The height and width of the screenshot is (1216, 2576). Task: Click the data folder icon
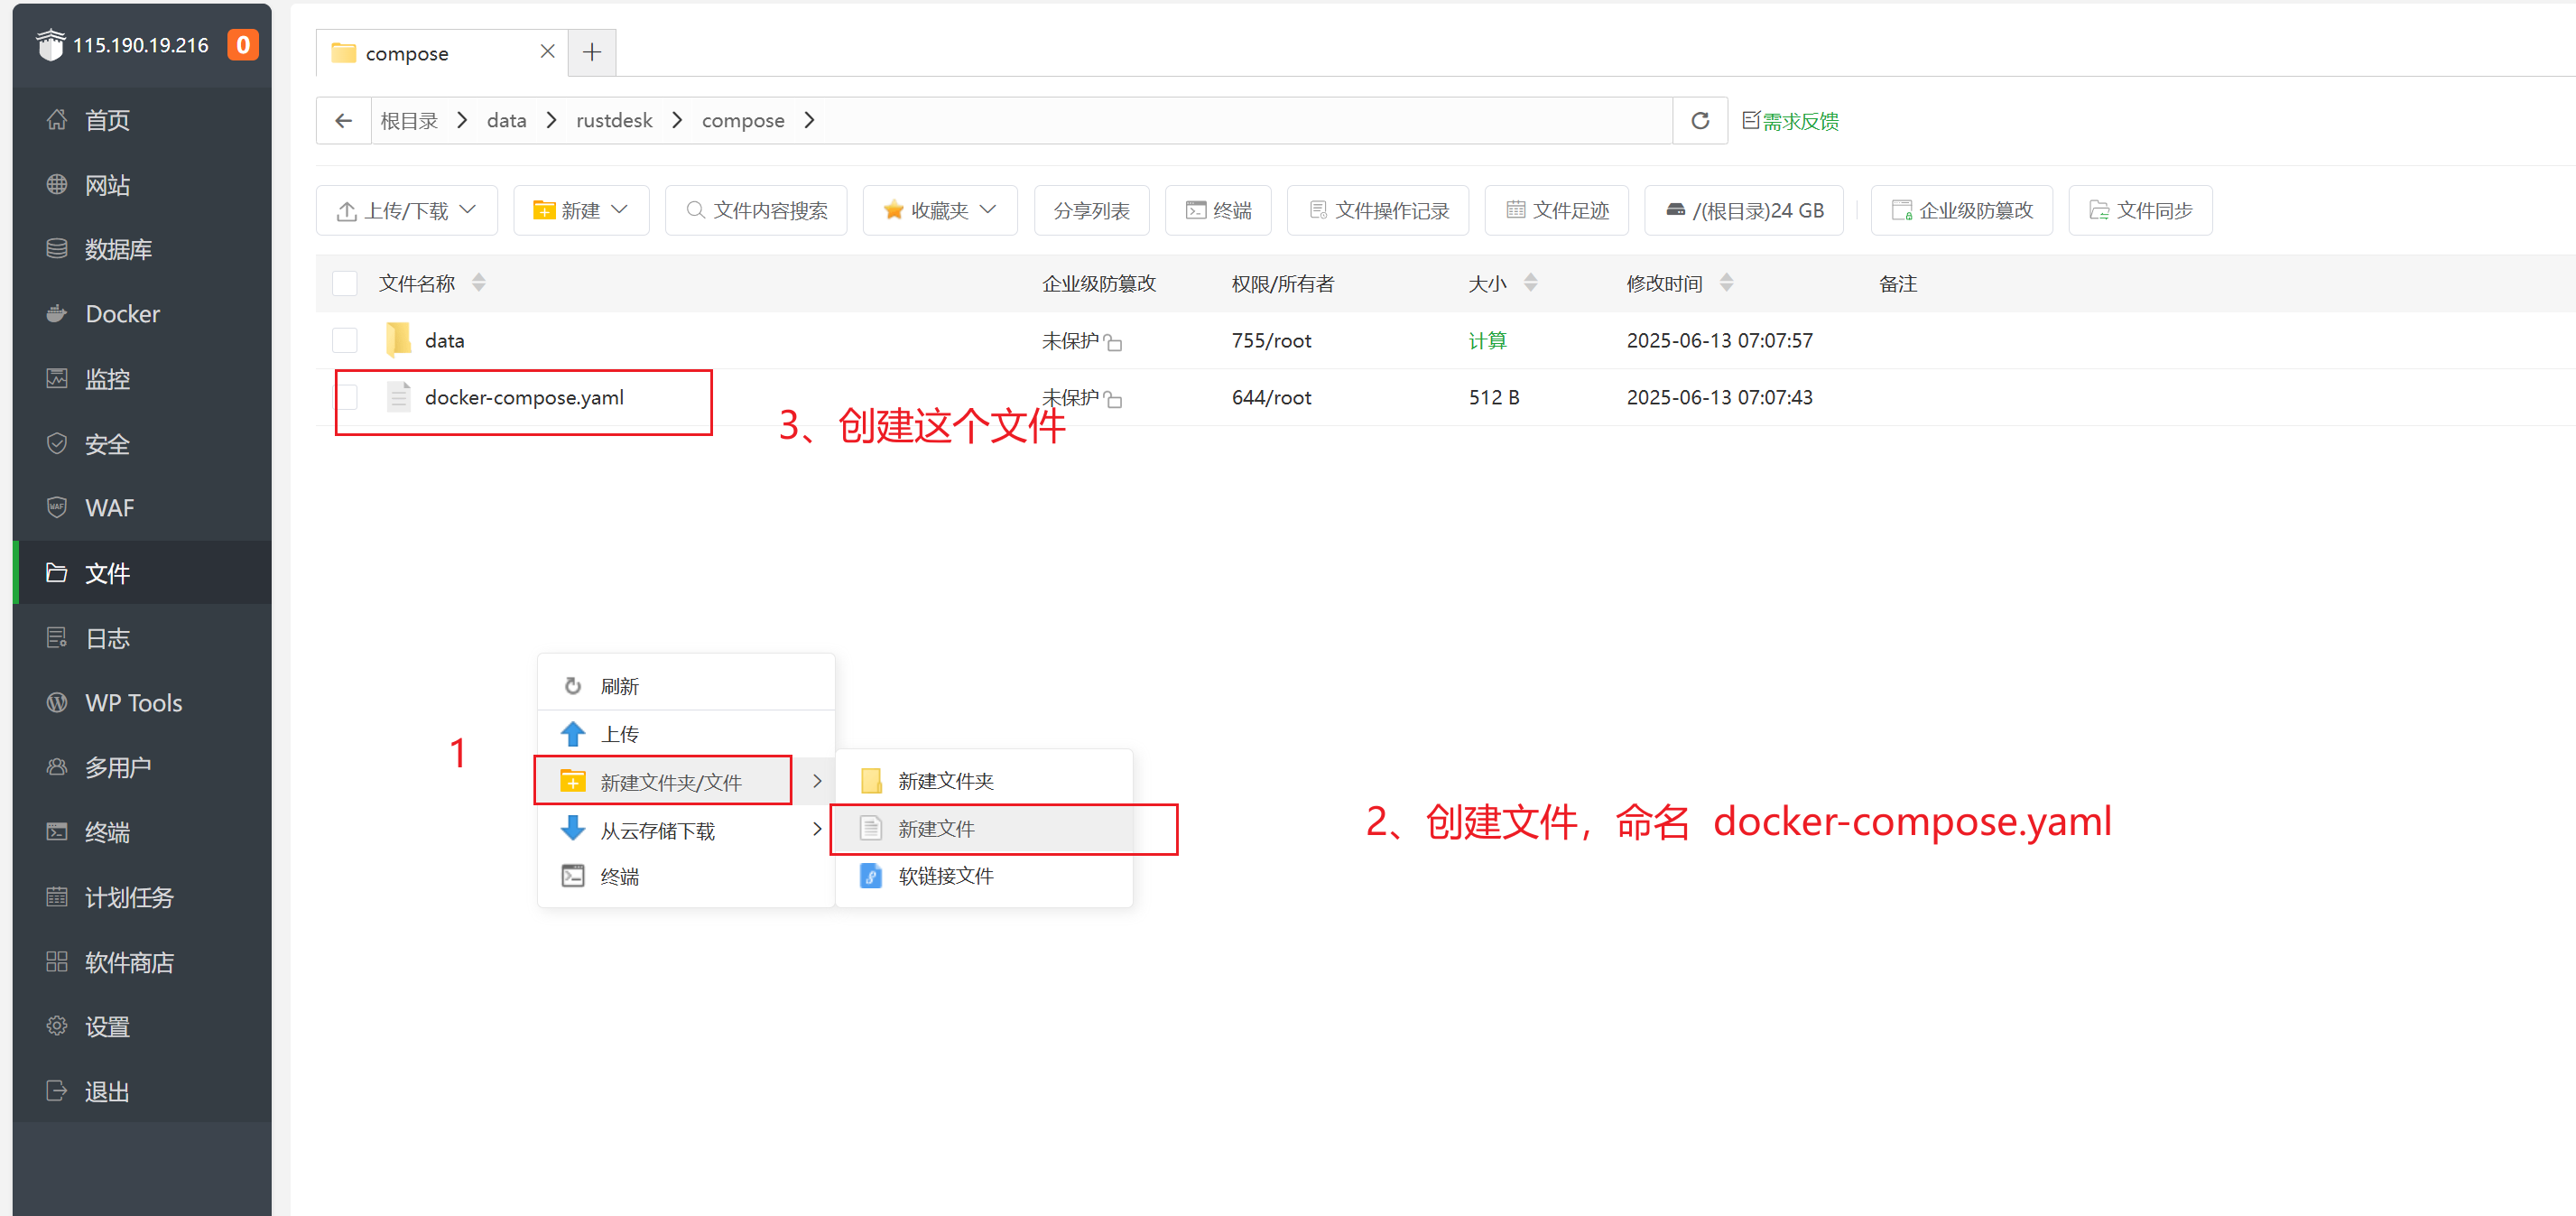point(398,340)
